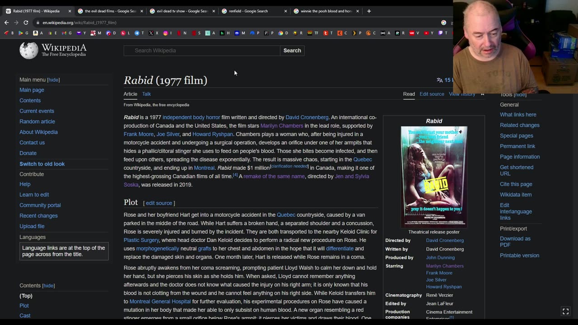
Task: Click Download as PDF link
Action: pyautogui.click(x=515, y=241)
